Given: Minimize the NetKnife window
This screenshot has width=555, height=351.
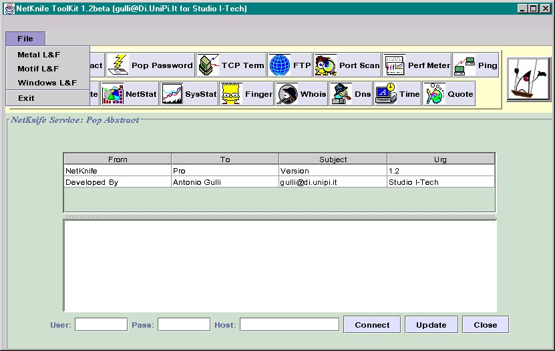Looking at the screenshot, I should (522, 9).
